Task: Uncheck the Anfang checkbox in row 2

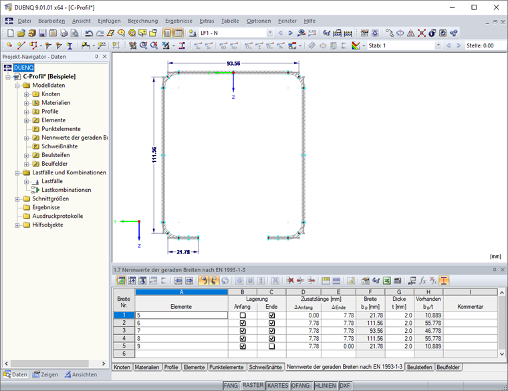Action: click(x=243, y=323)
